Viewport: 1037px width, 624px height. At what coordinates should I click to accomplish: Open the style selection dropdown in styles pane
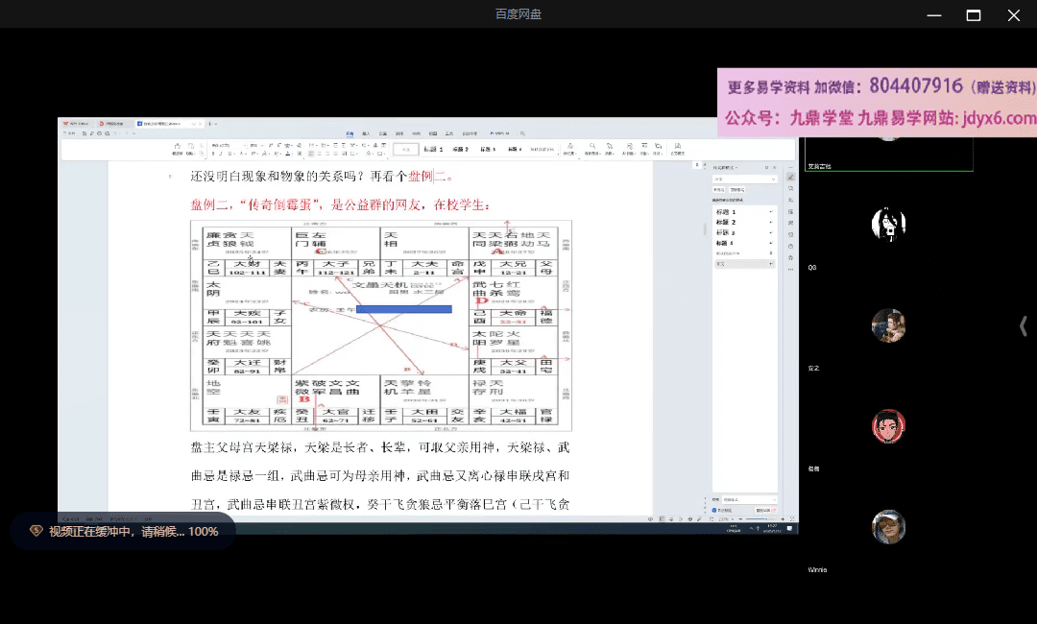coord(743,180)
